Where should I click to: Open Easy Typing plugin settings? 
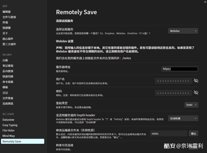(10, 125)
